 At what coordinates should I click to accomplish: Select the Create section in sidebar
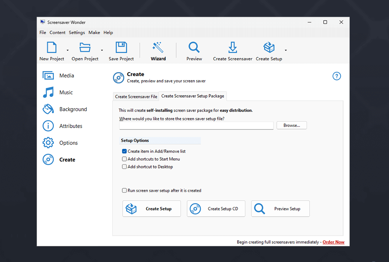pos(59,160)
